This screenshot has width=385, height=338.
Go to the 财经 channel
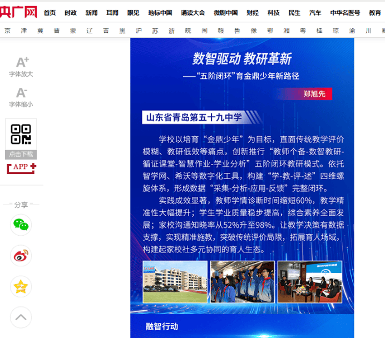point(252,13)
